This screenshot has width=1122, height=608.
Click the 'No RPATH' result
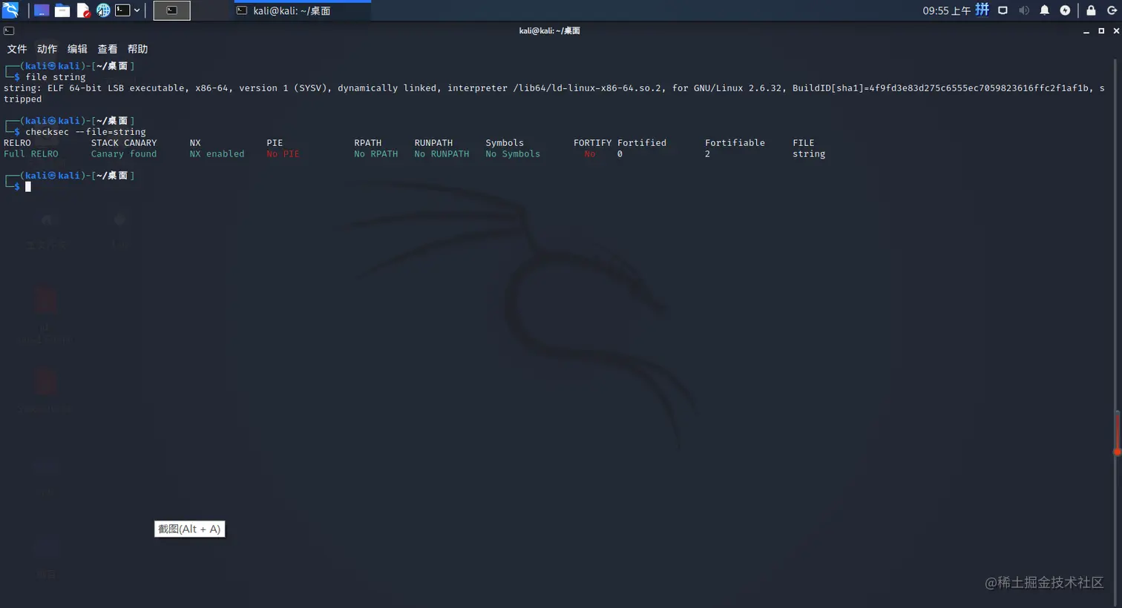point(376,154)
